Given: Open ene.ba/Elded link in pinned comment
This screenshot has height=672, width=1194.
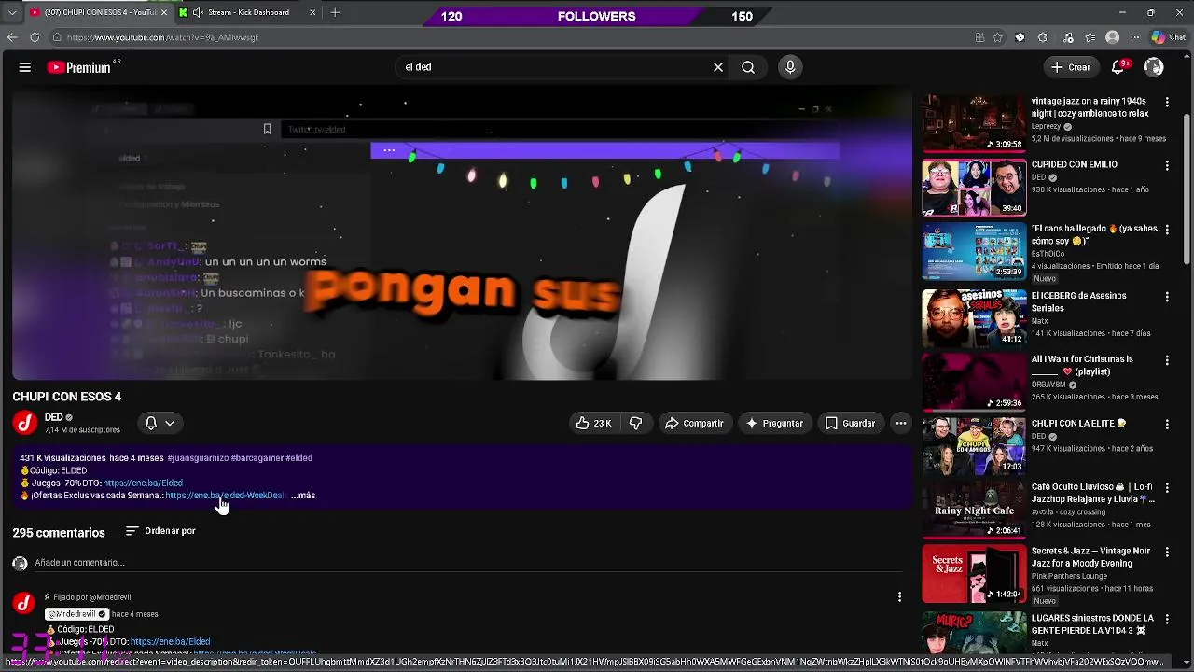Looking at the screenshot, I should coord(170,642).
